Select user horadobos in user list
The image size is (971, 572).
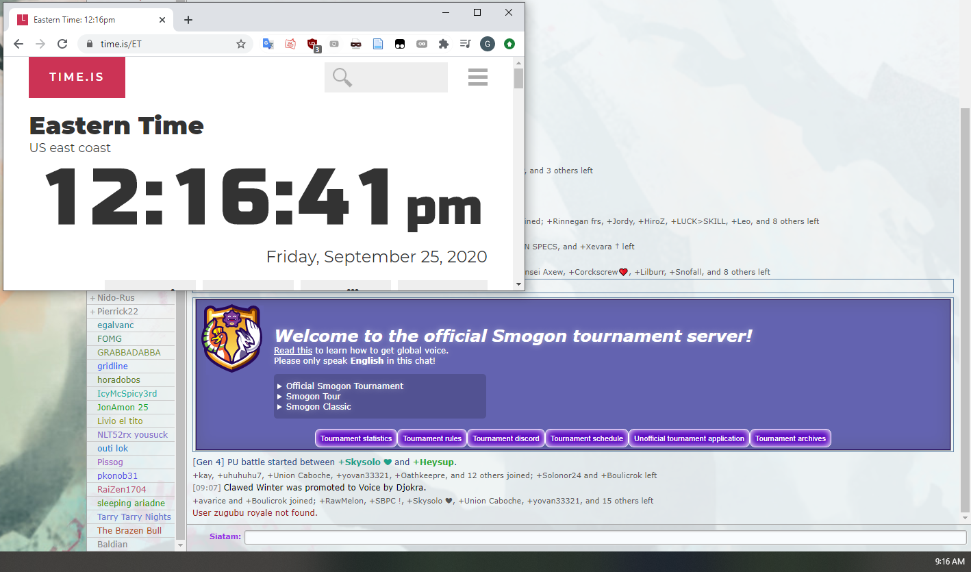(x=131, y=380)
